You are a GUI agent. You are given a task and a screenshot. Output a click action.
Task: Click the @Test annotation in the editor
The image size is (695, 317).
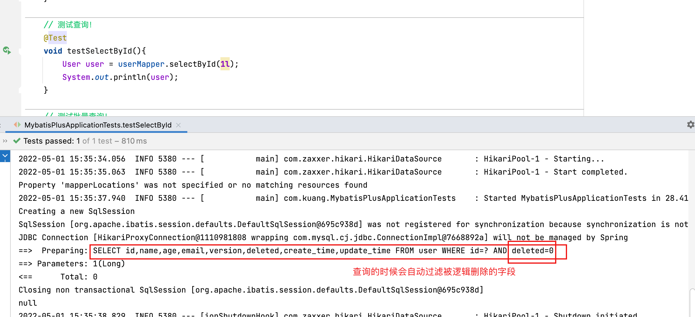coord(55,38)
